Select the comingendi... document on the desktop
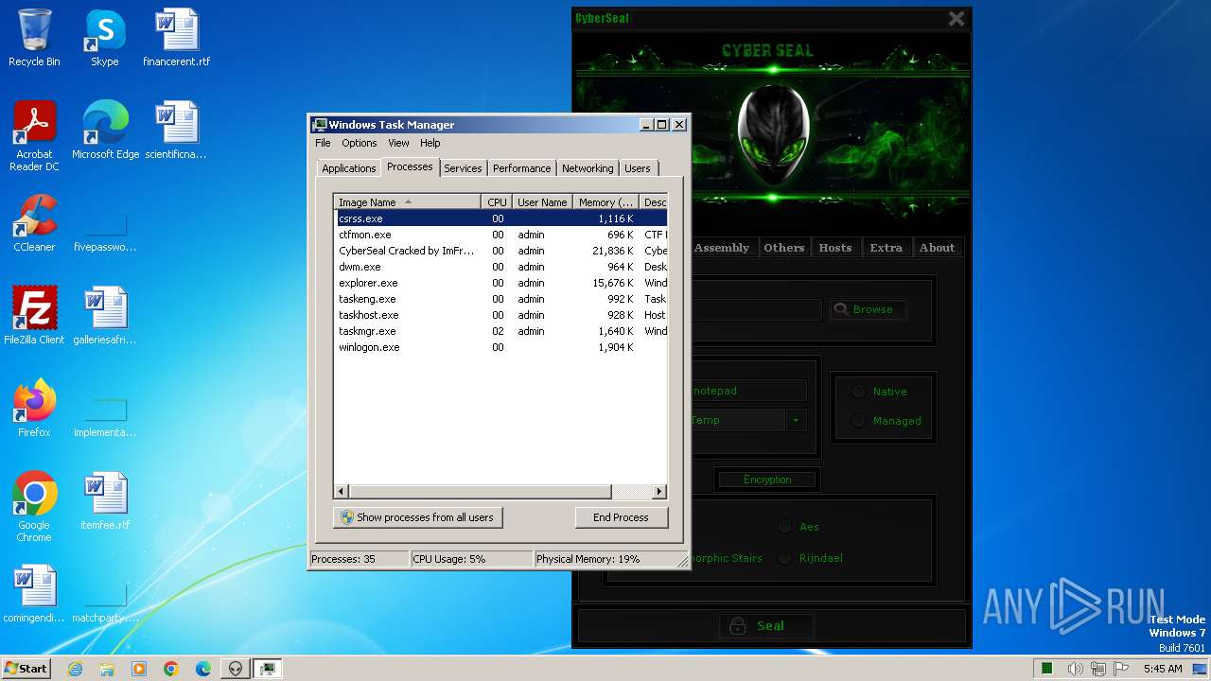This screenshot has width=1211, height=681. coord(34,594)
